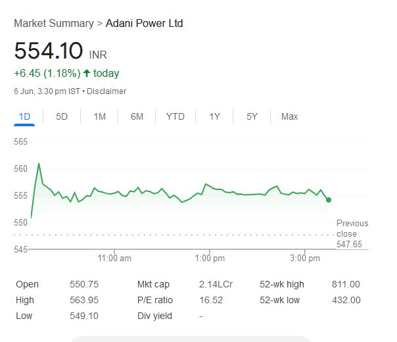Click the Previous close 547.65 label
This screenshot has height=342, width=397.
point(352,233)
